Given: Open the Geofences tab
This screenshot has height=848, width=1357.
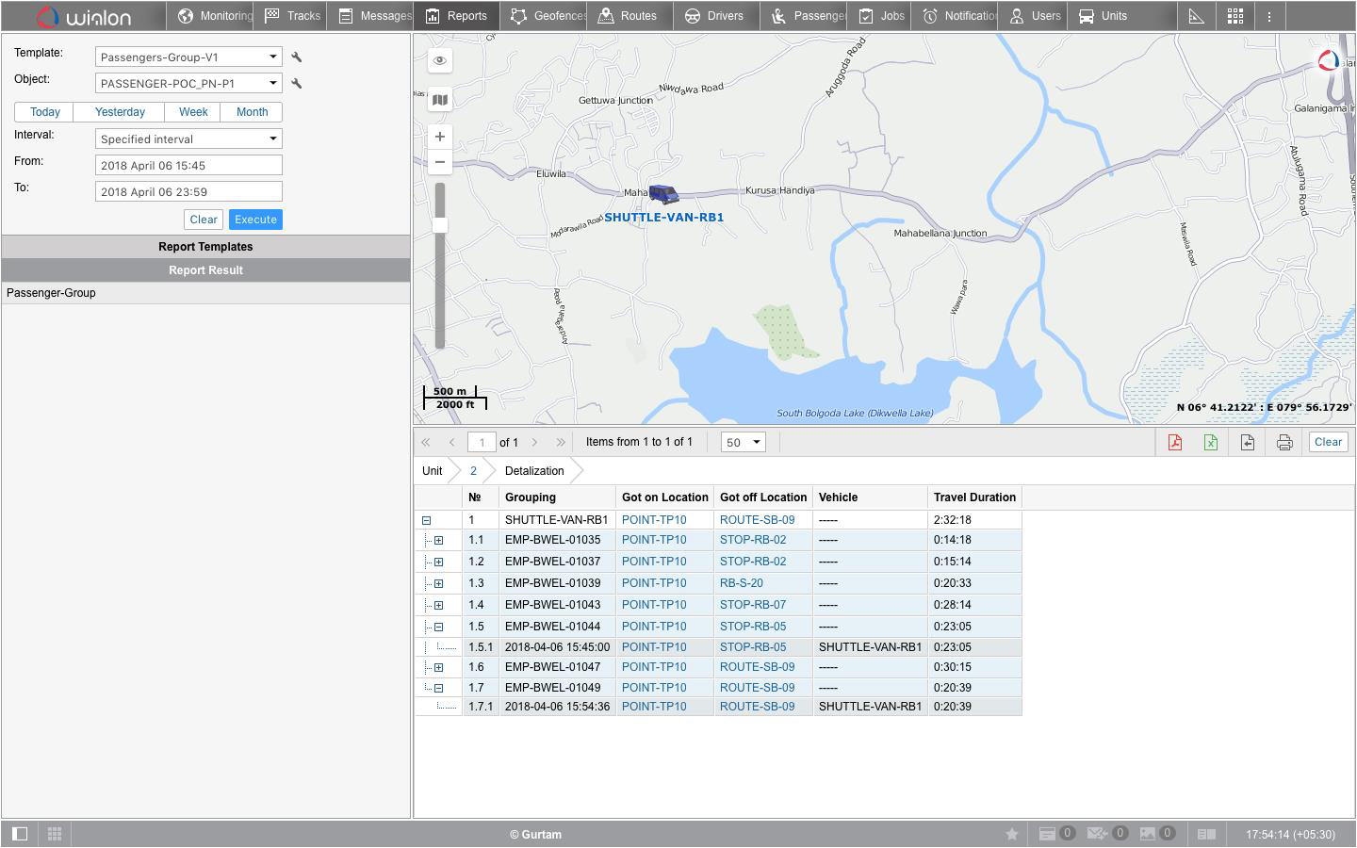Looking at the screenshot, I should pos(548,16).
